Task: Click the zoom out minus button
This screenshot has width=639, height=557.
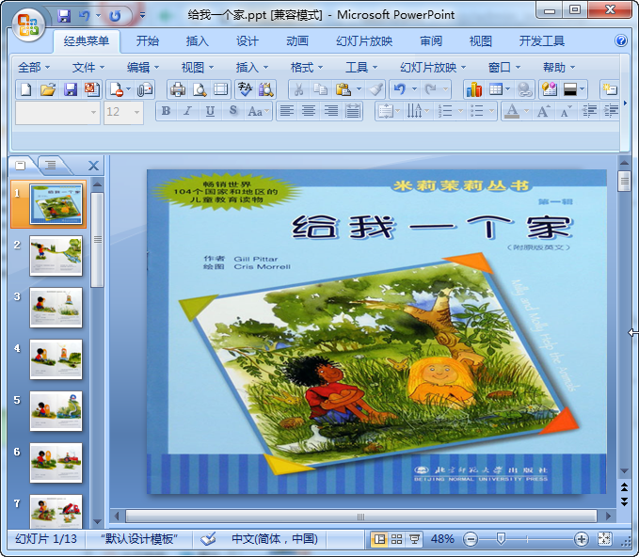Action: click(x=471, y=539)
